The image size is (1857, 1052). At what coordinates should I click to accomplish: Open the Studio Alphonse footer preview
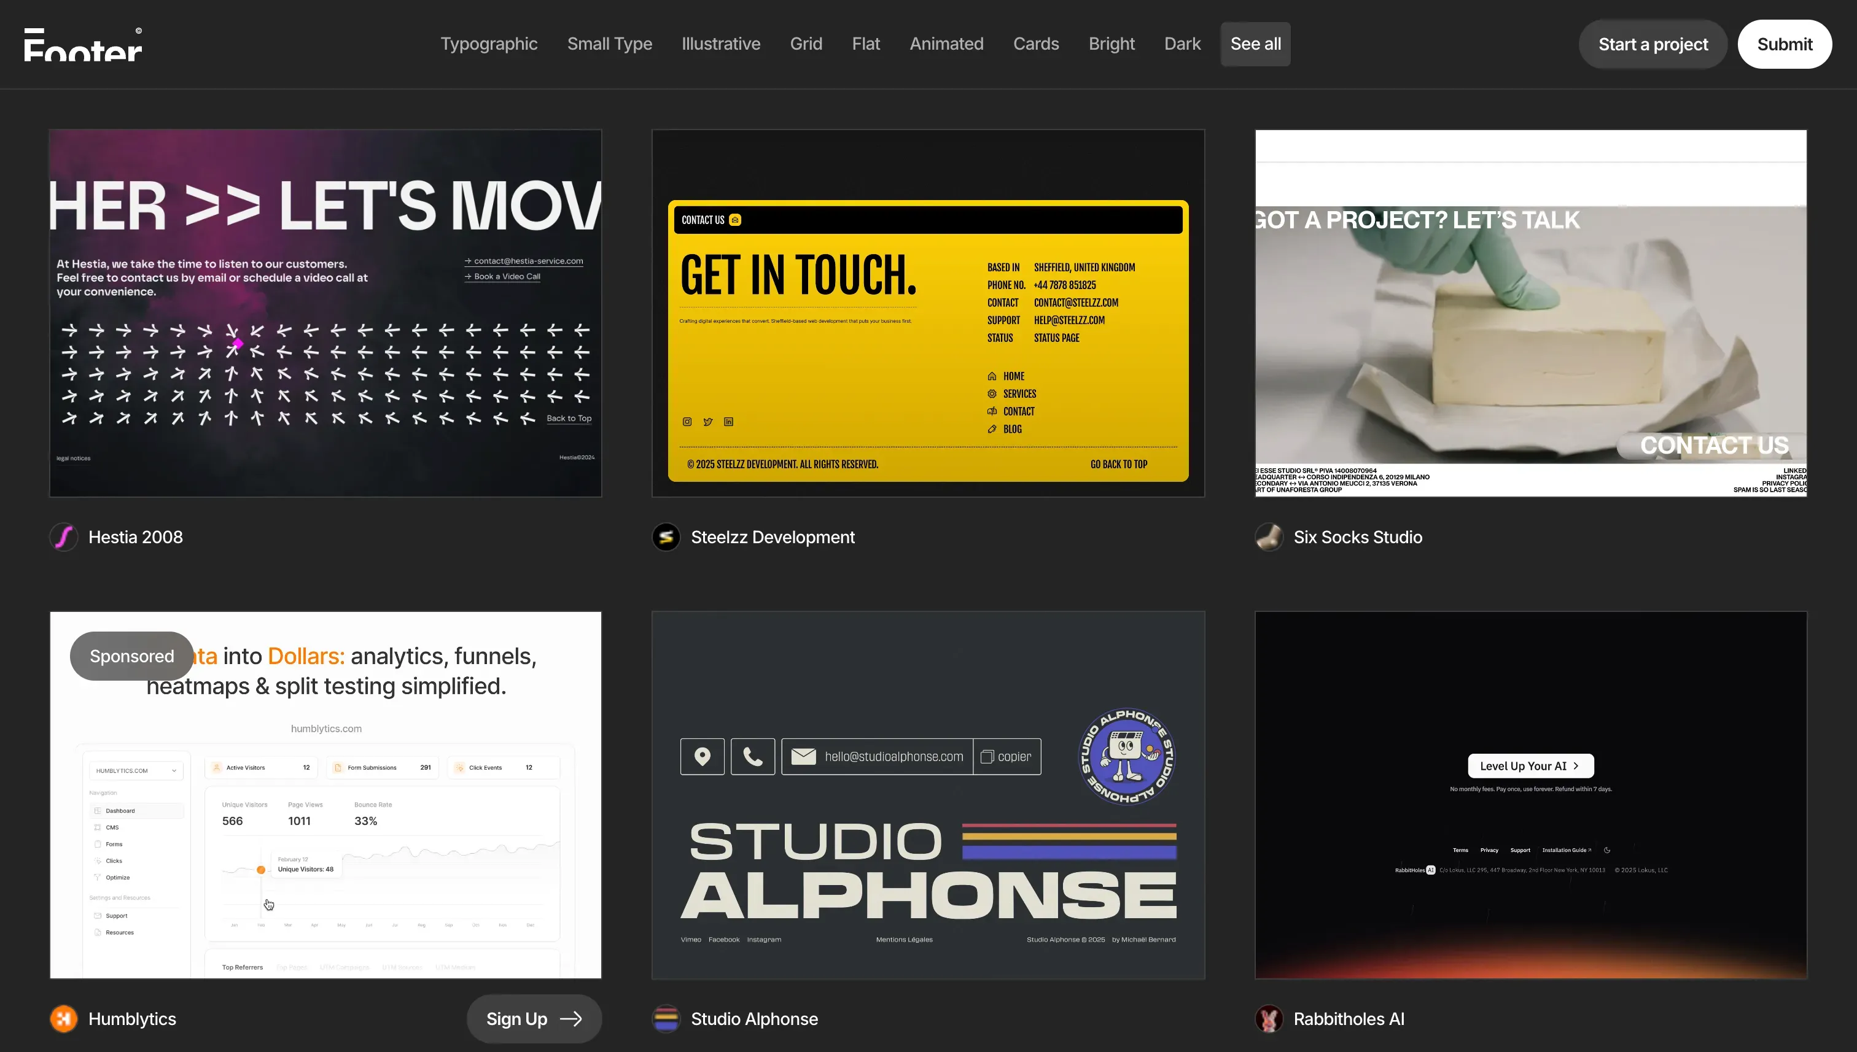coord(928,795)
